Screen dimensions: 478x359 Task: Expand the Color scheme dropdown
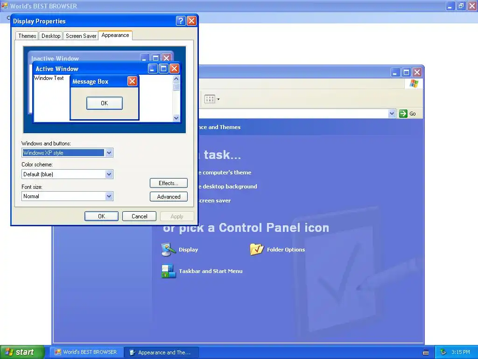(109, 174)
